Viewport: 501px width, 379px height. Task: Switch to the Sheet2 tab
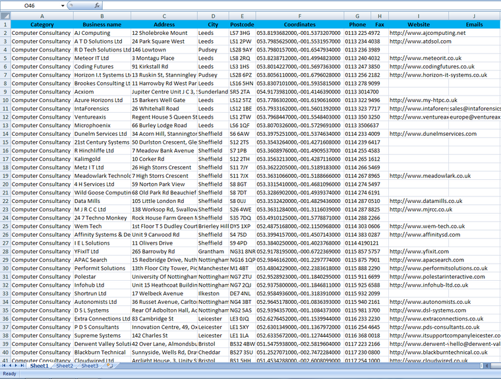point(65,366)
